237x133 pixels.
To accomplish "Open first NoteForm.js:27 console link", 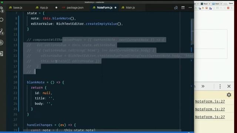I will (210, 101).
